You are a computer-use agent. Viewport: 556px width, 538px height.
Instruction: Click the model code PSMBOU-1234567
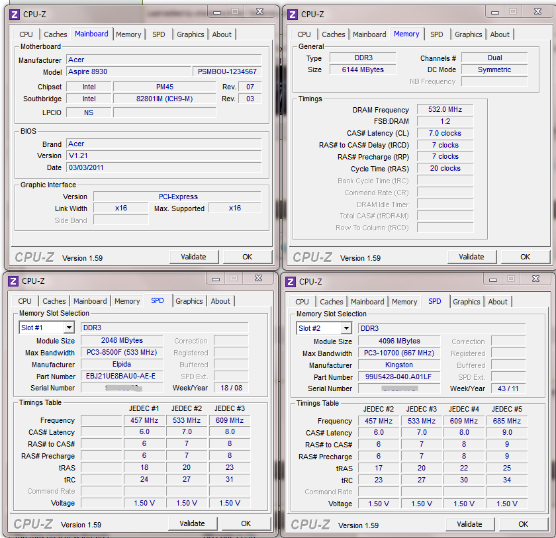coord(227,71)
